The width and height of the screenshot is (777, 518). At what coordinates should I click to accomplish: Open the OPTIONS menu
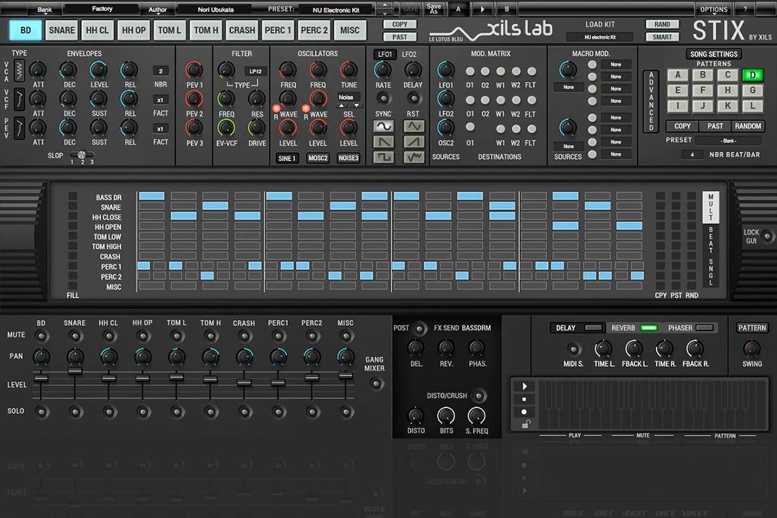[x=714, y=10]
